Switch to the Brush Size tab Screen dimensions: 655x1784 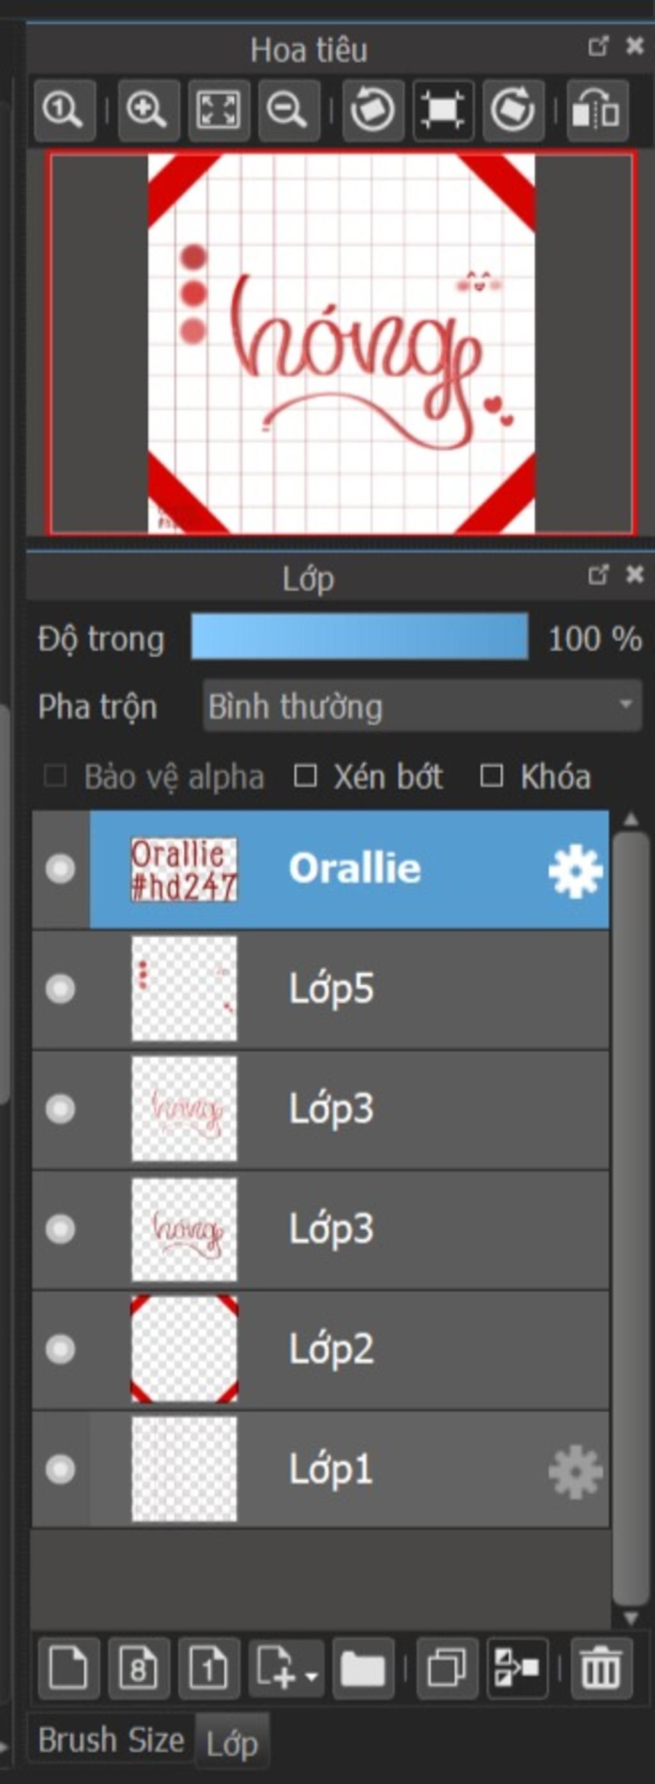[x=111, y=1741]
